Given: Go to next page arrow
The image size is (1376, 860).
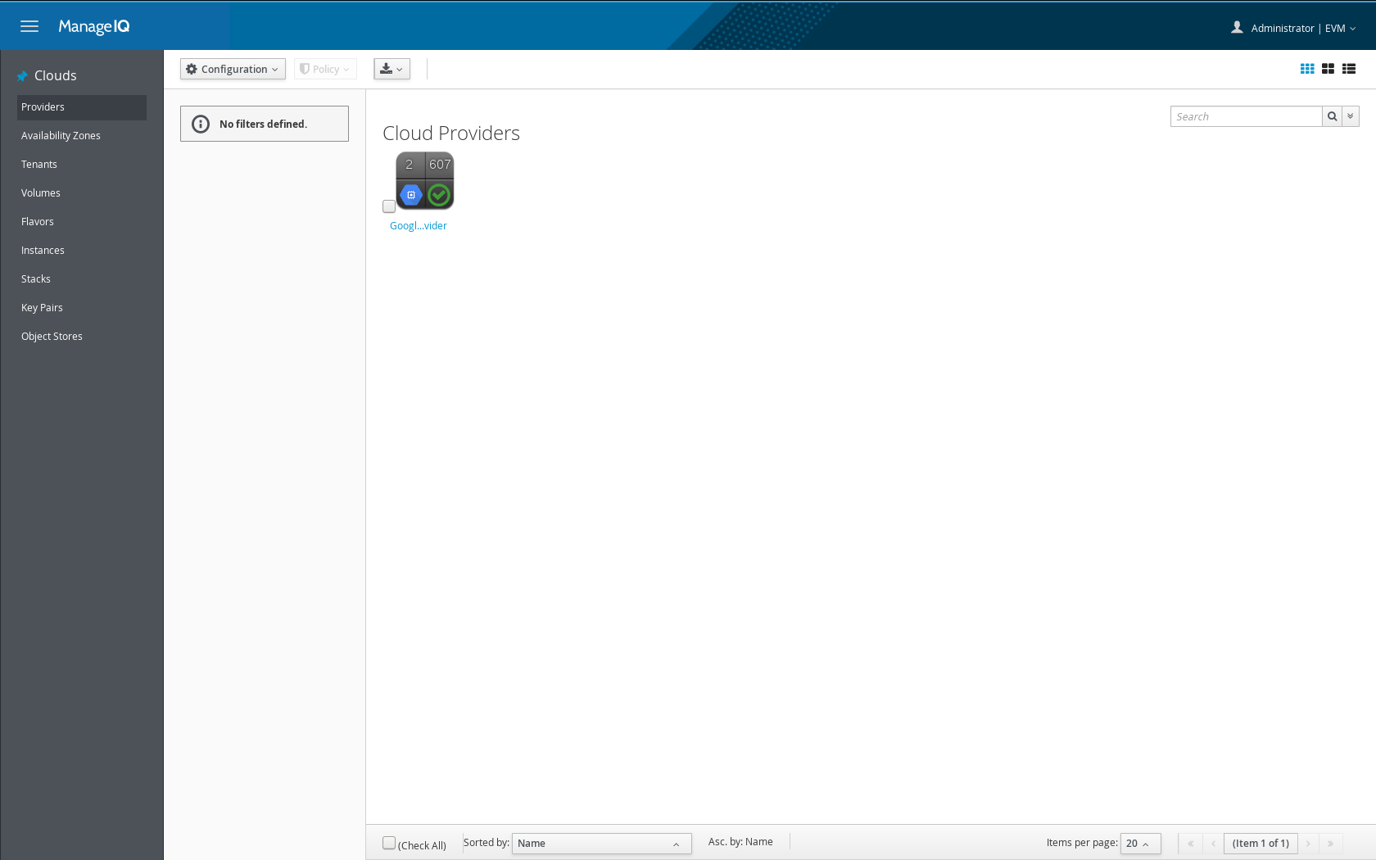Looking at the screenshot, I should click(1308, 844).
